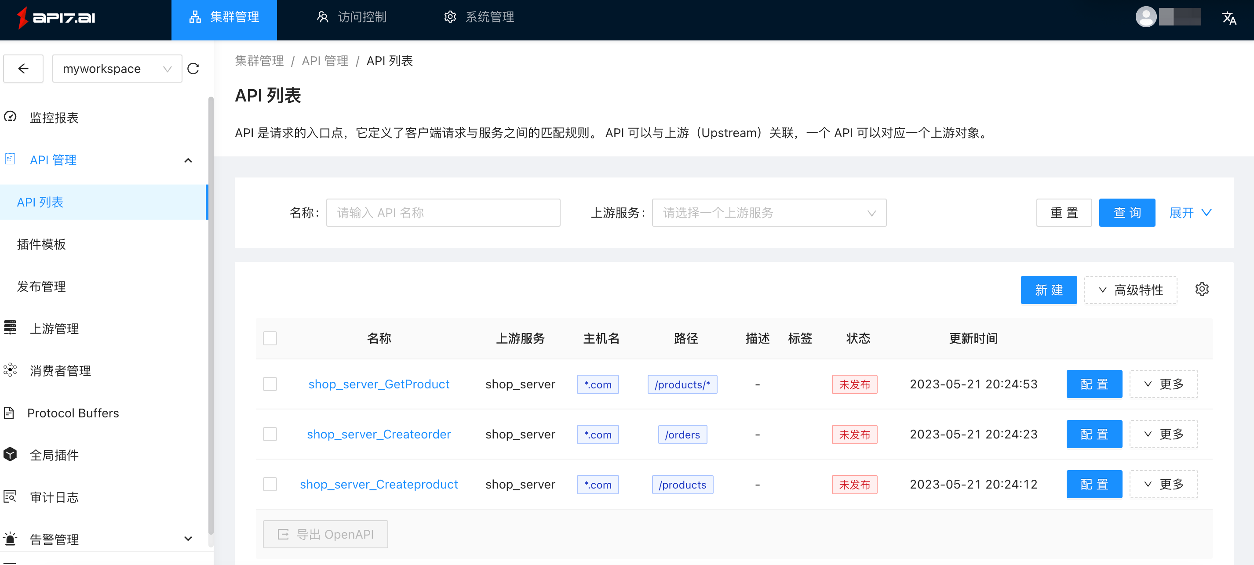Click the API 管理 sidebar icon

click(x=10, y=159)
